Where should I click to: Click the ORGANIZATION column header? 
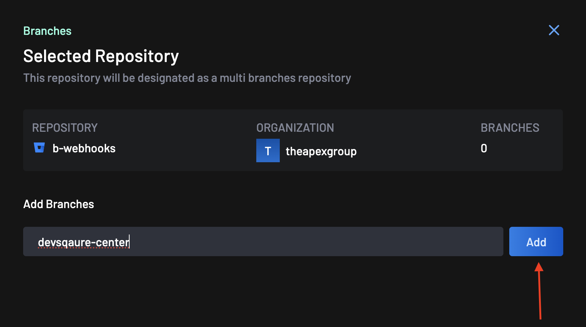[x=295, y=128]
